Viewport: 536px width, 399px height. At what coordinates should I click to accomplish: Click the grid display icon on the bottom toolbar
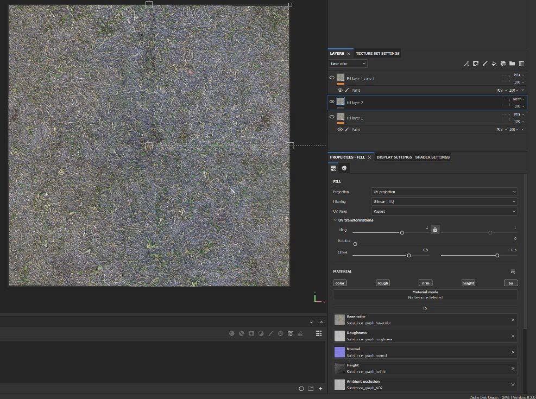coord(319,333)
